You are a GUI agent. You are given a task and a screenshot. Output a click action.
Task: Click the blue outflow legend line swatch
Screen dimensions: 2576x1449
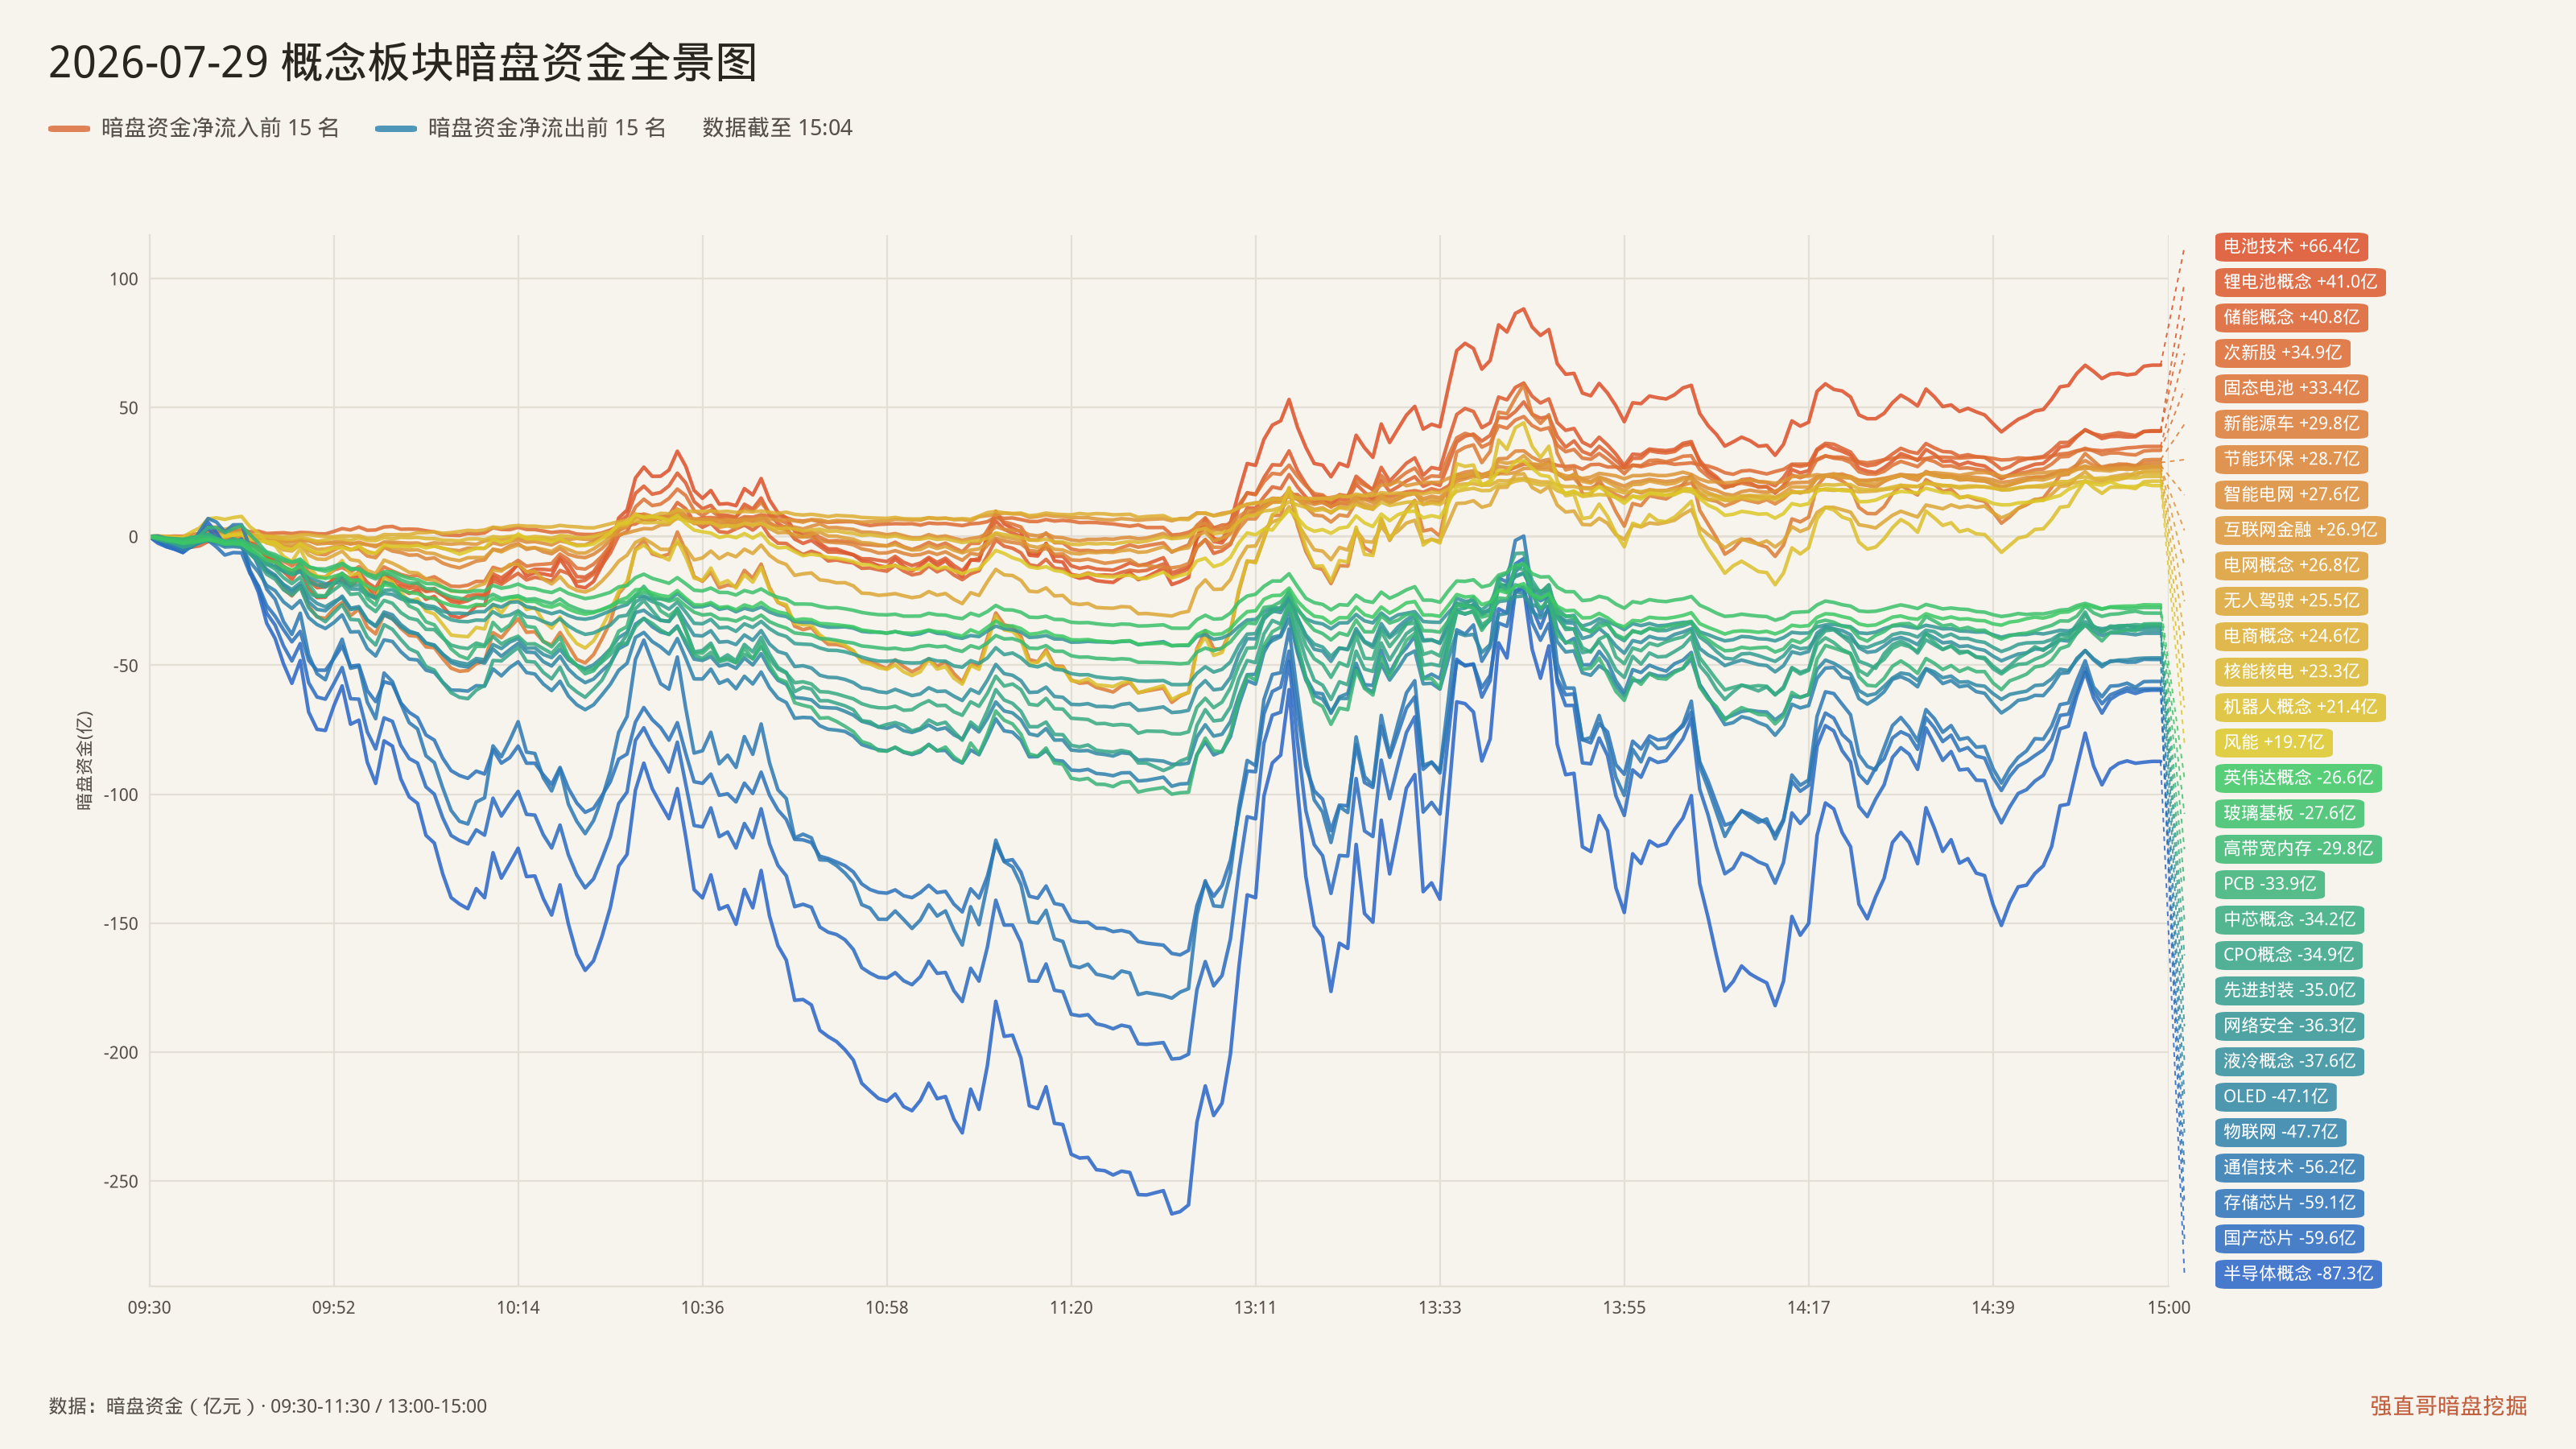(x=396, y=128)
